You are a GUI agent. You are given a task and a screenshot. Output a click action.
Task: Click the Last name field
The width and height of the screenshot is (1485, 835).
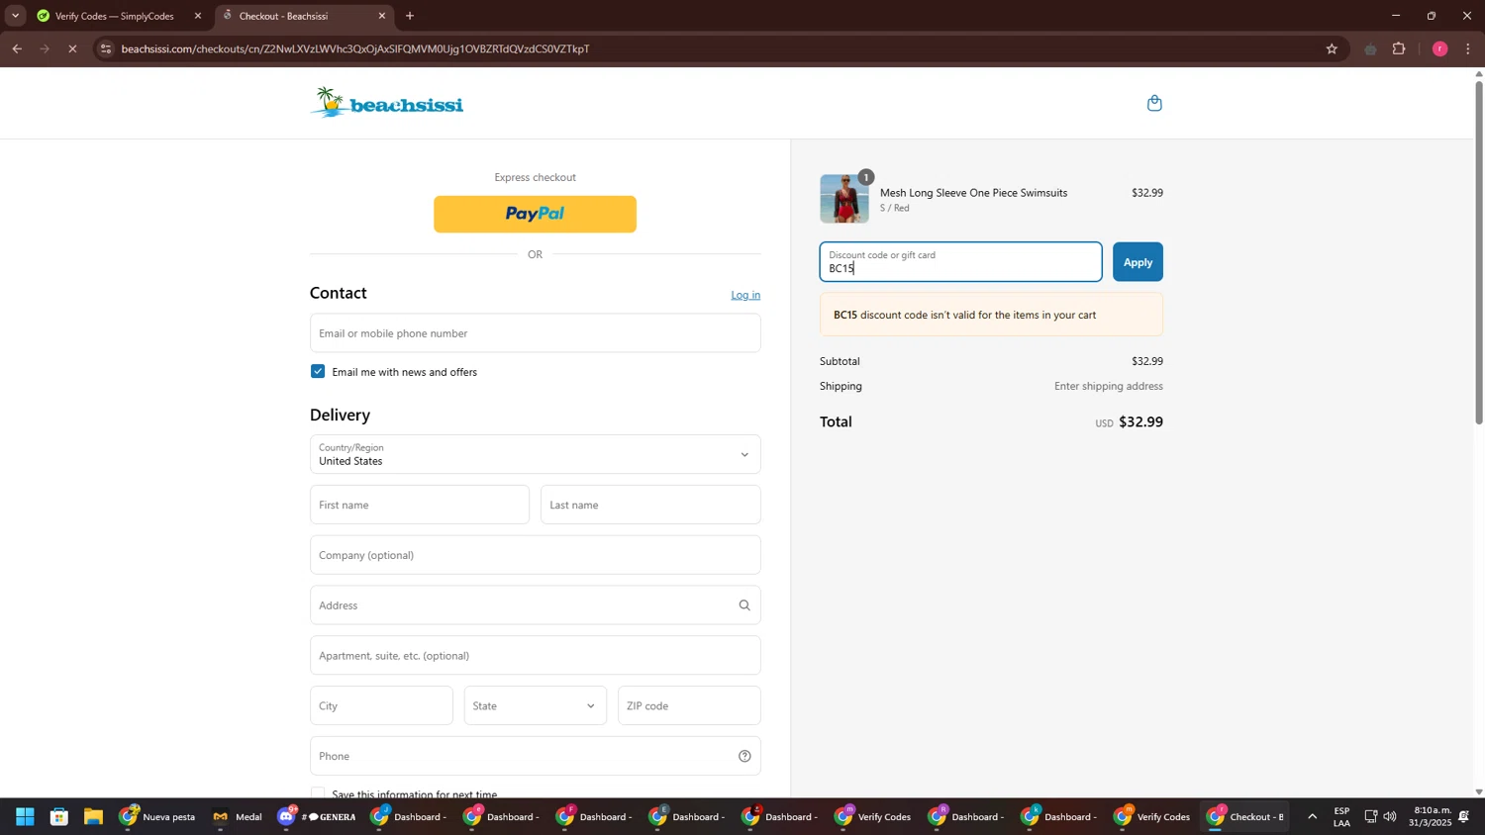pyautogui.click(x=650, y=505)
